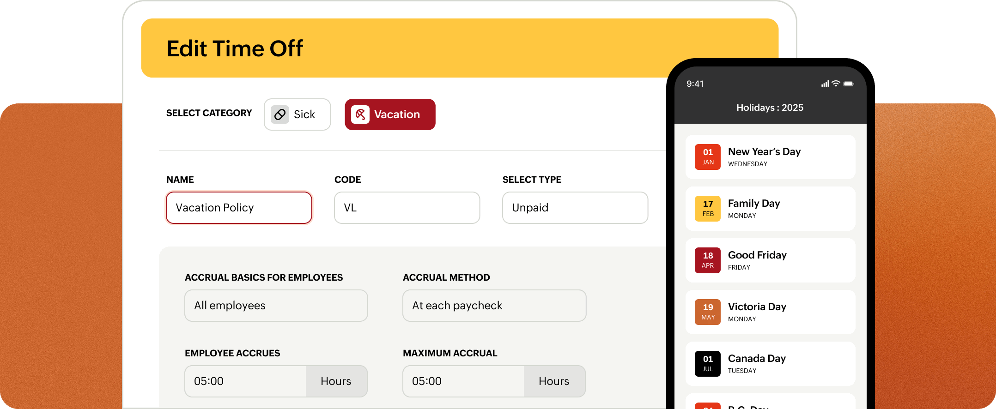This screenshot has width=996, height=409.
Task: Open the Select Type Unpaid dropdown
Action: (575, 208)
